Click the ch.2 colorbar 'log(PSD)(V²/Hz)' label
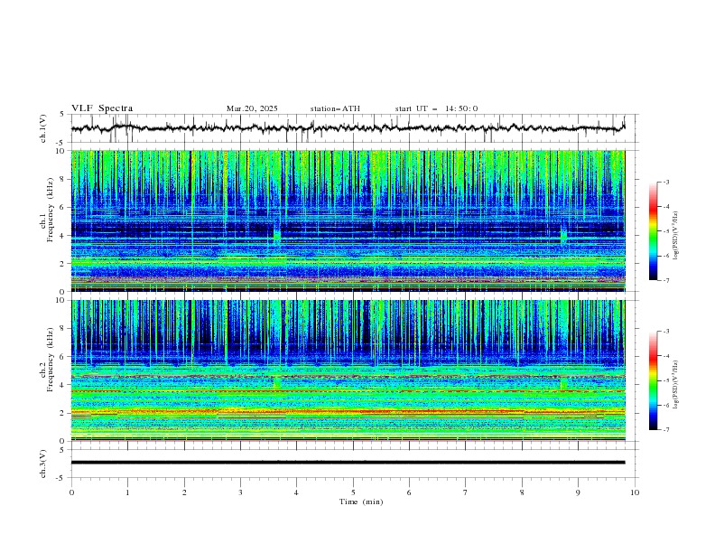This screenshot has height=553, width=715. click(x=676, y=385)
